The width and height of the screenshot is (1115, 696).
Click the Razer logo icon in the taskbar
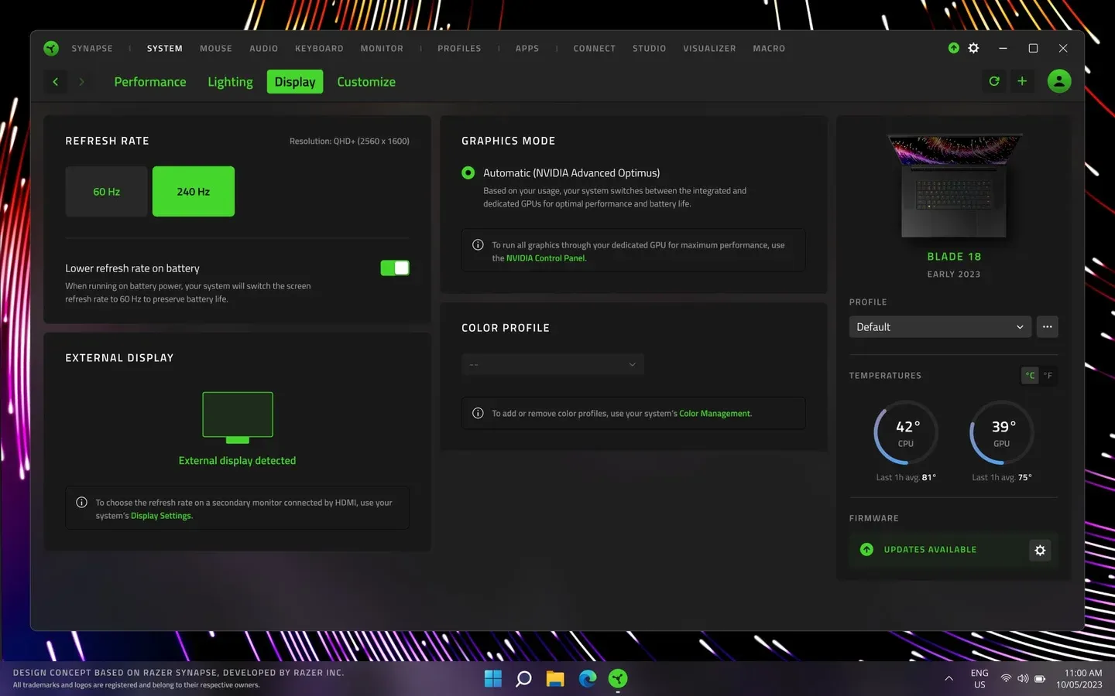click(617, 678)
